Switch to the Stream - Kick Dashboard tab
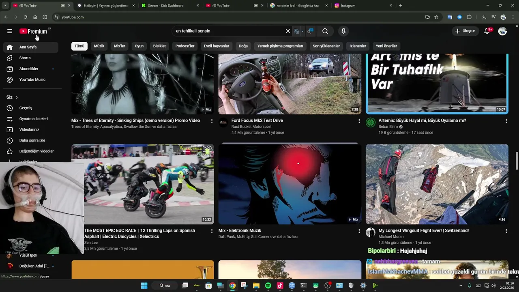 click(169, 6)
